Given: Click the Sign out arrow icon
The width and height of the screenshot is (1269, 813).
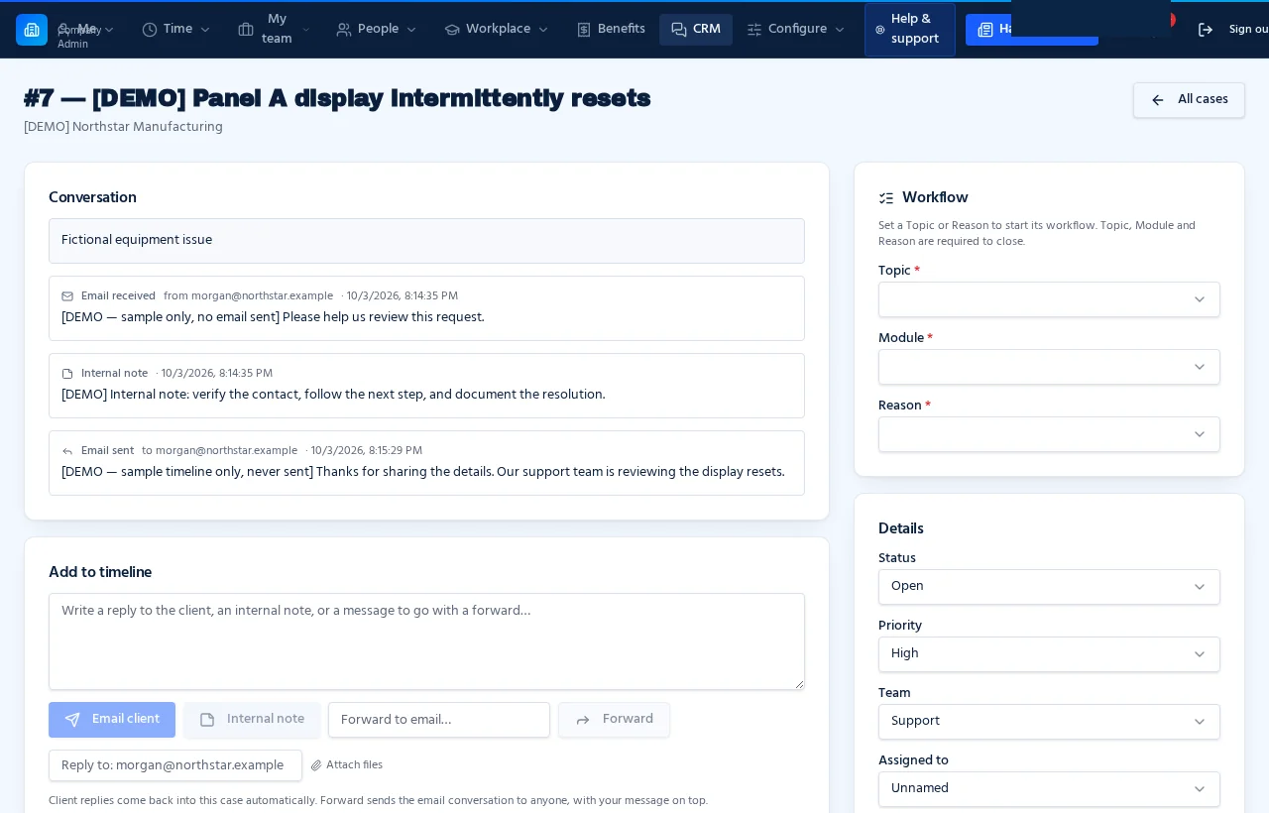Looking at the screenshot, I should tap(1206, 30).
